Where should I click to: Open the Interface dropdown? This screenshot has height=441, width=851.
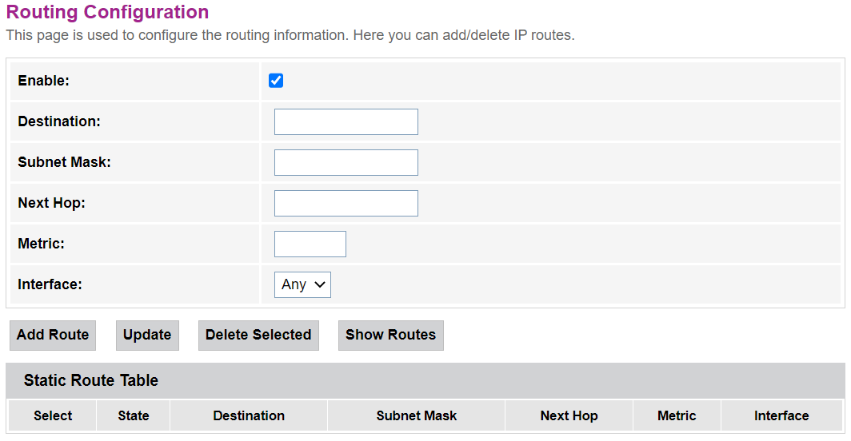(302, 284)
